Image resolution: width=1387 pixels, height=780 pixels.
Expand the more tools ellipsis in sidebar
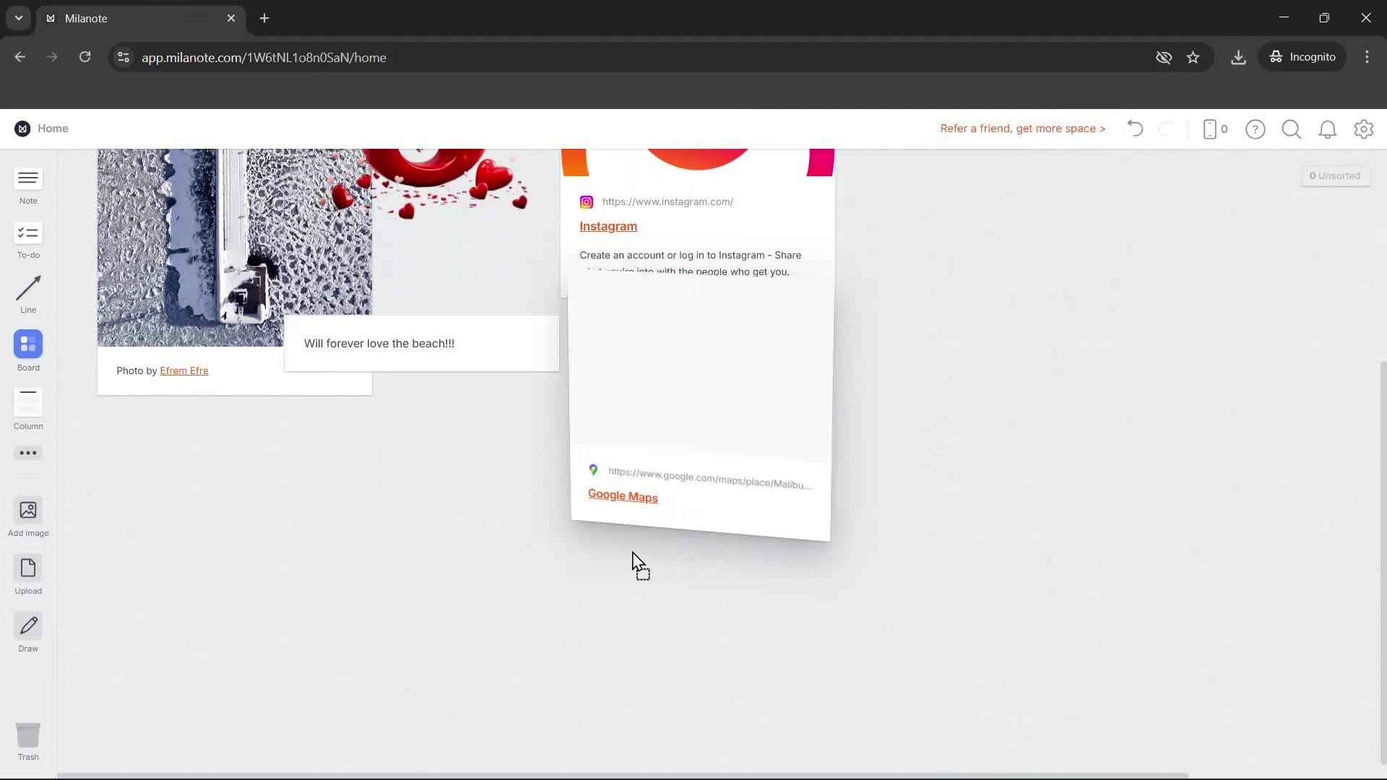pyautogui.click(x=27, y=453)
